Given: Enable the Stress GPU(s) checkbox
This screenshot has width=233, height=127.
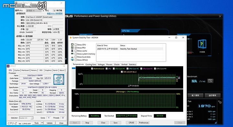Looking at the screenshot, I should coord(76,60).
